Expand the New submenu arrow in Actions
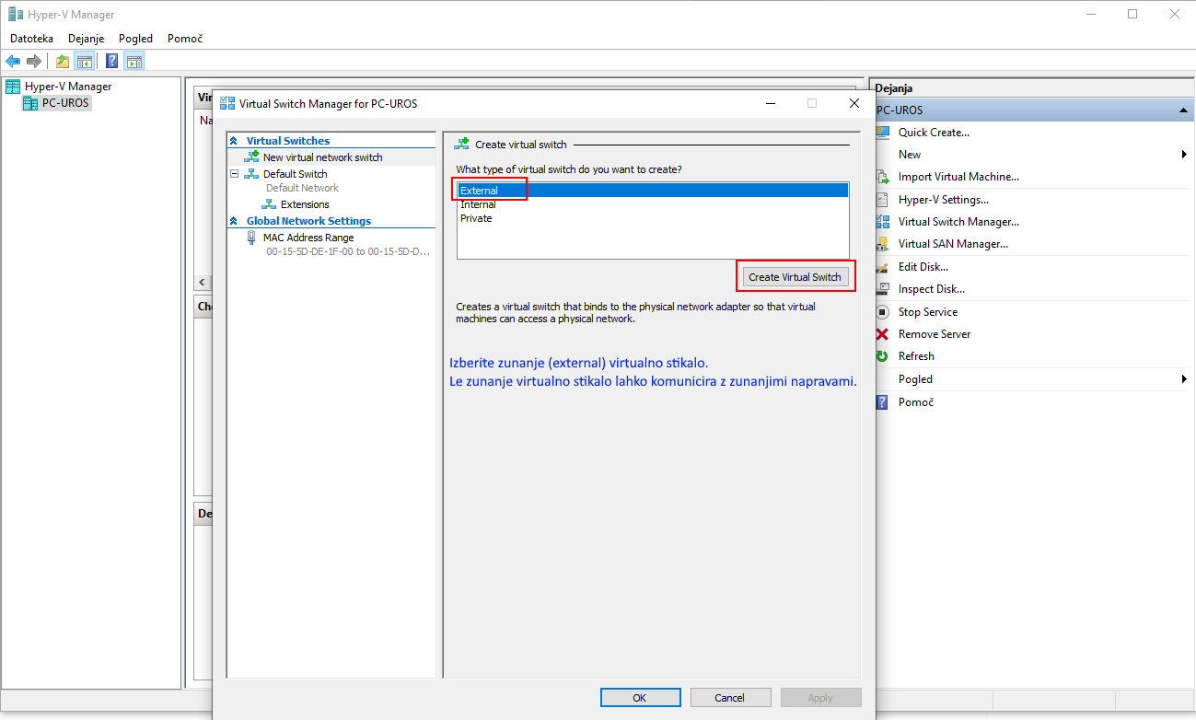Image resolution: width=1196 pixels, height=720 pixels. point(1184,155)
